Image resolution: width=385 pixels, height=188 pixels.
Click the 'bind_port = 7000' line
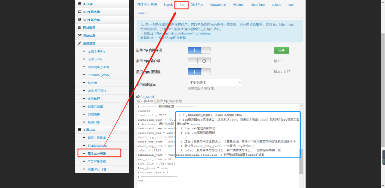(152, 115)
